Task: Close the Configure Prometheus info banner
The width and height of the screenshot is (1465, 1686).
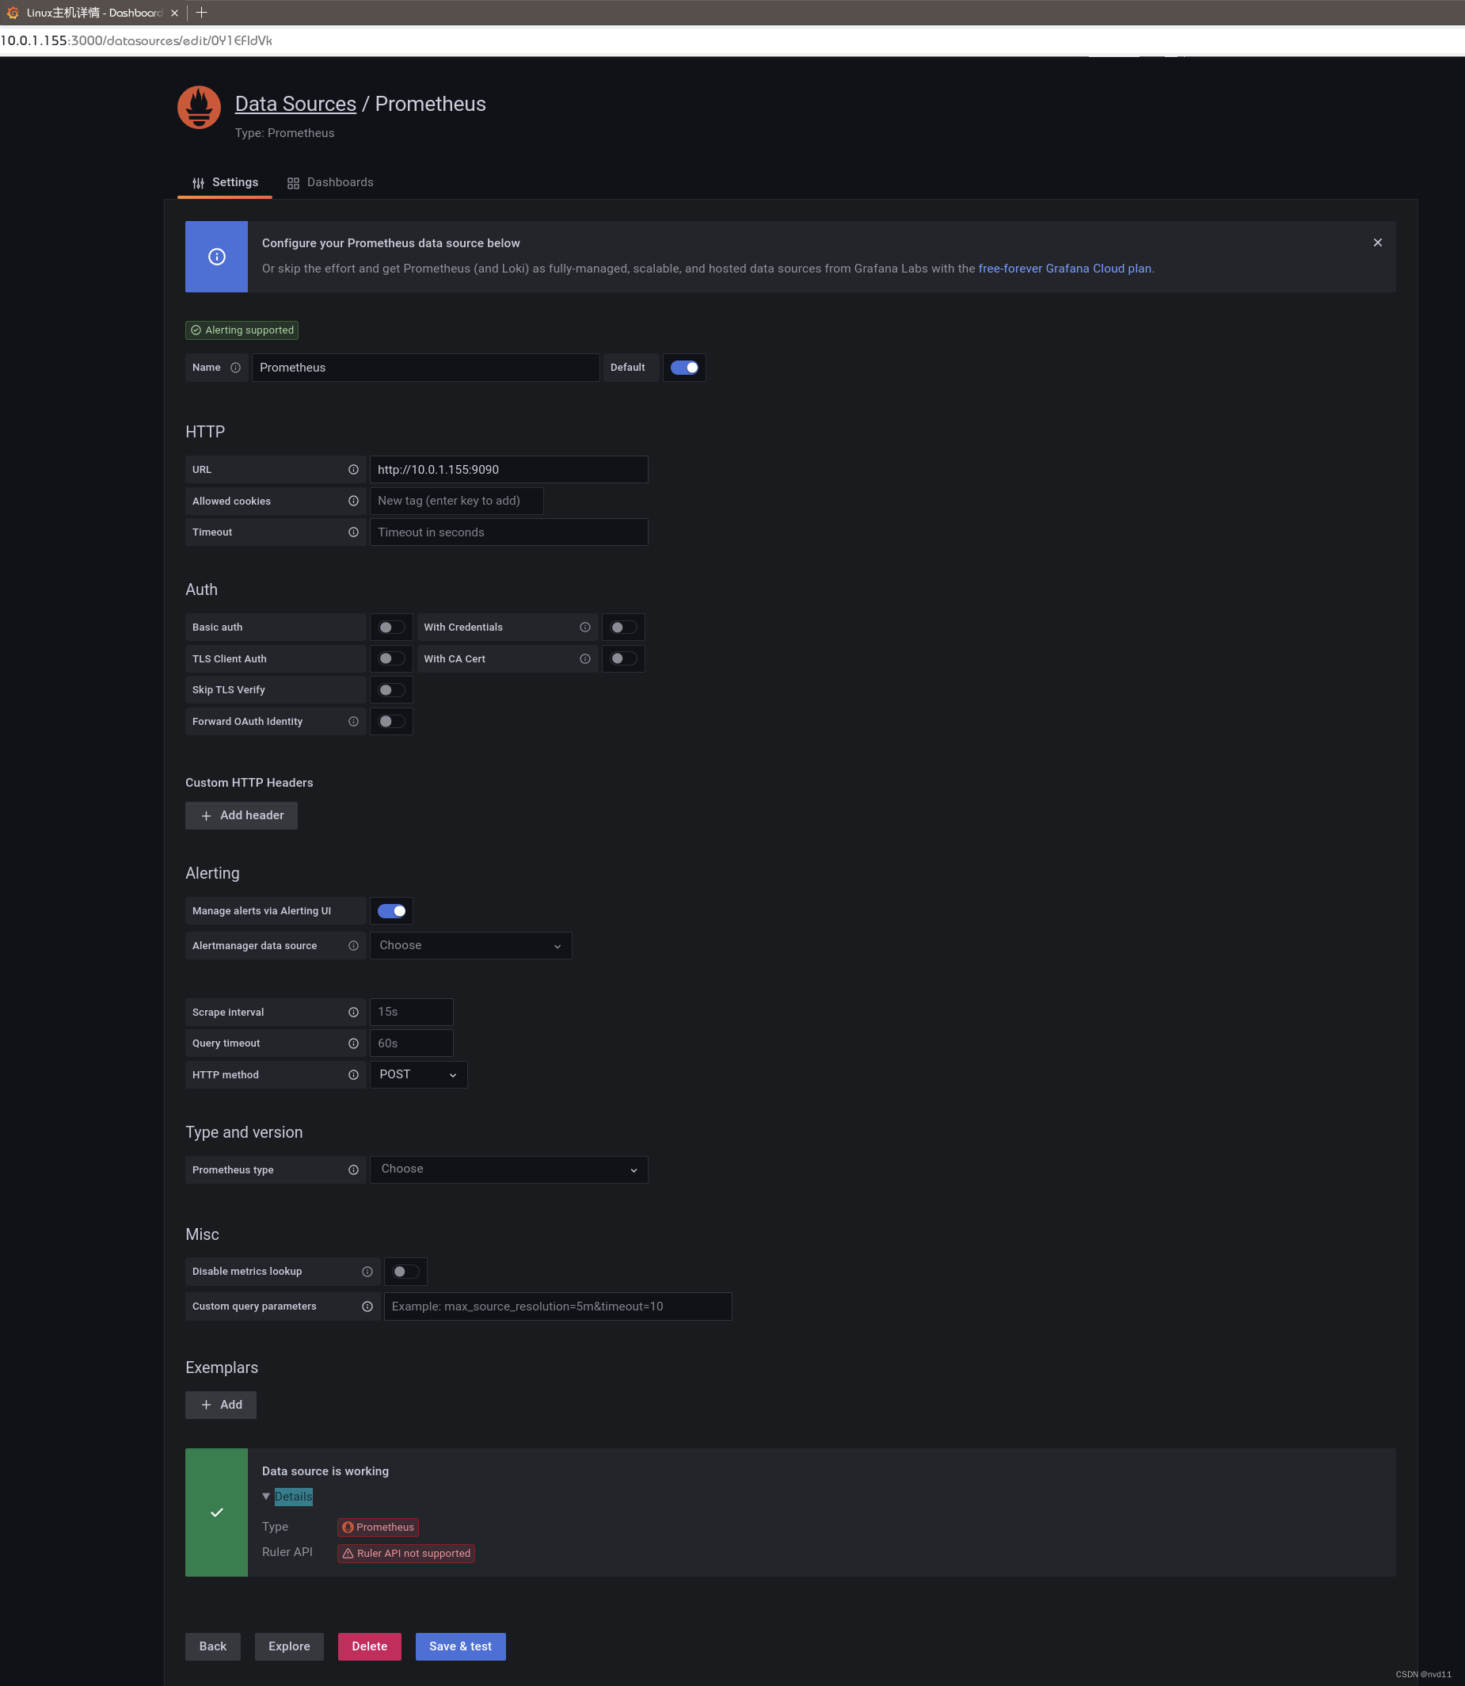Action: (x=1378, y=243)
